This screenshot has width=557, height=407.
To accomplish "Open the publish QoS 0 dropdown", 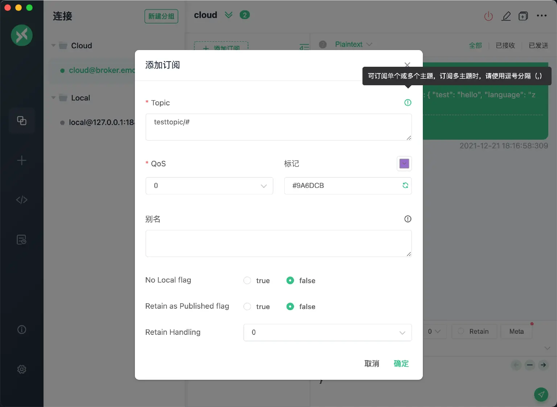I will 434,332.
